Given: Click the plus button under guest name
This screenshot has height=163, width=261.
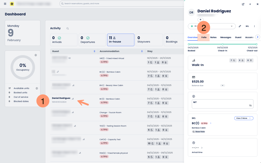Looking at the screenshot, I should [200, 20].
